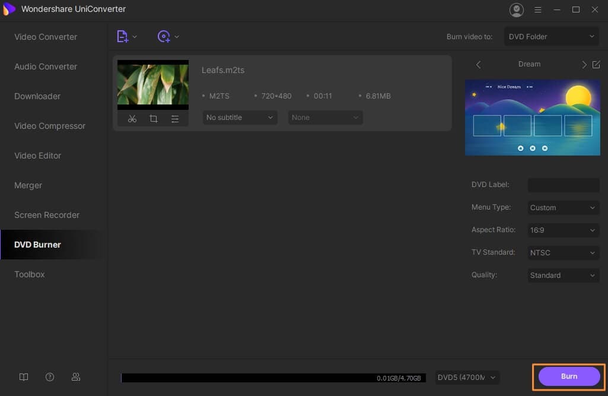Screen dimensions: 608x396
Task: Click the Wondershare UniConverter logo
Action: pos(9,9)
